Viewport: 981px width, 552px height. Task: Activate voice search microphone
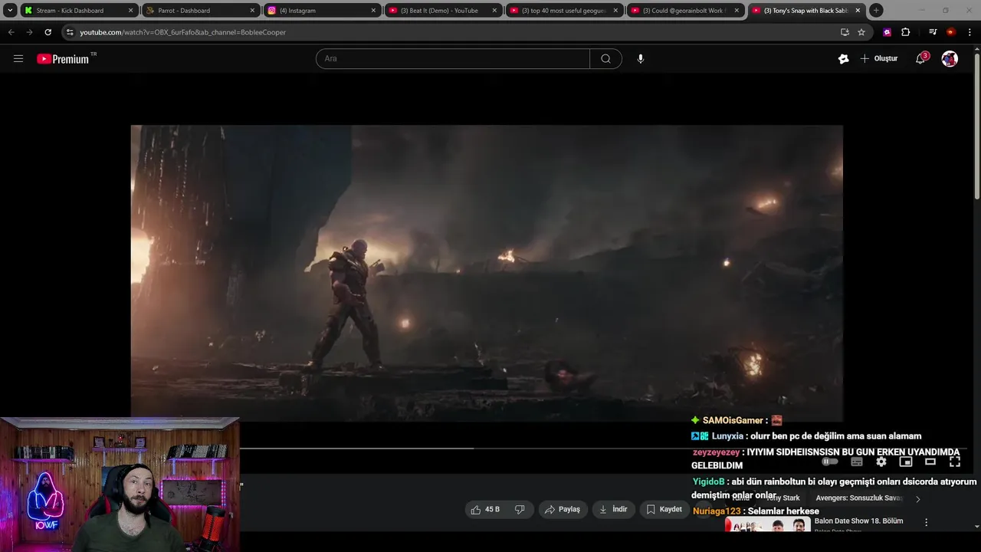click(641, 58)
